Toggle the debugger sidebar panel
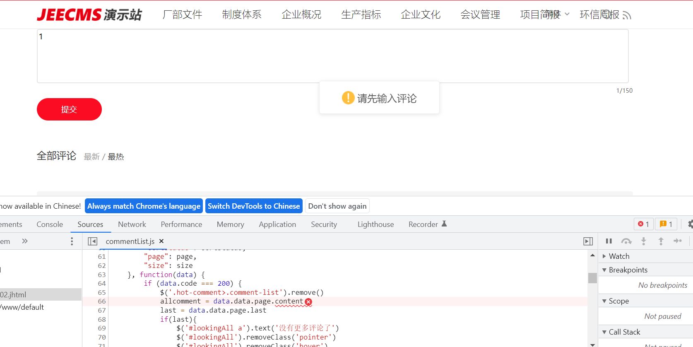Viewport: 693px width, 347px height. (x=588, y=241)
